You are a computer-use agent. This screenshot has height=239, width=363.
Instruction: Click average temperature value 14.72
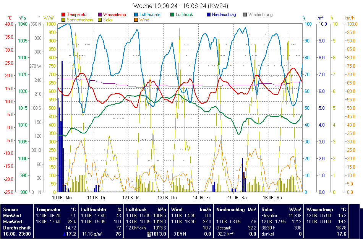pos(71,228)
